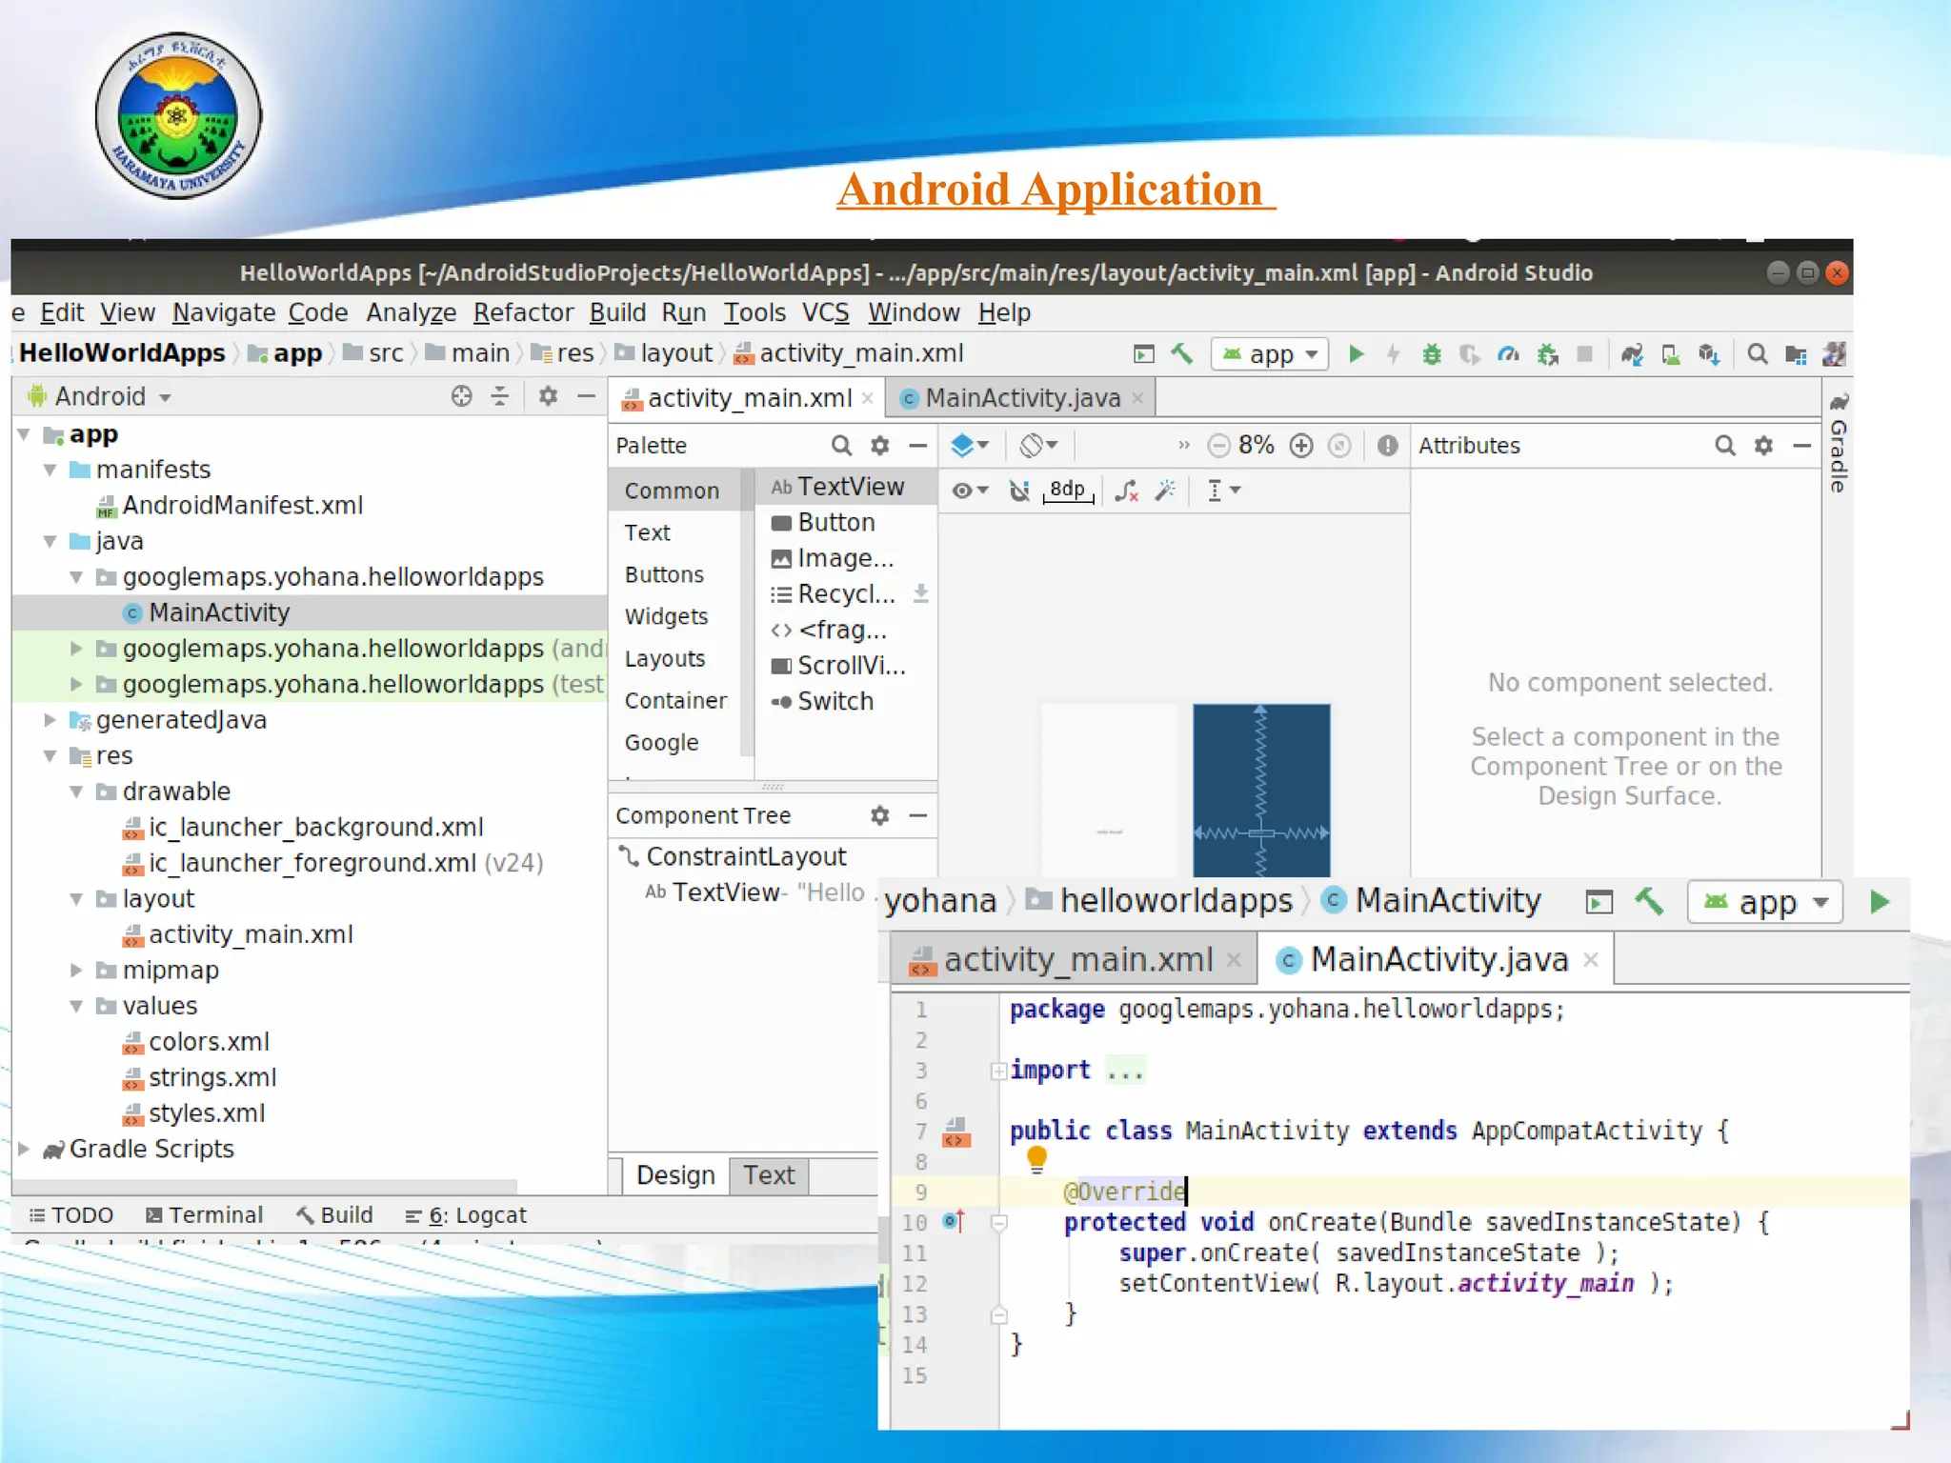Viewport: 1951px width, 1463px height.
Task: Open the Project Structure icon
Action: coord(1796,354)
